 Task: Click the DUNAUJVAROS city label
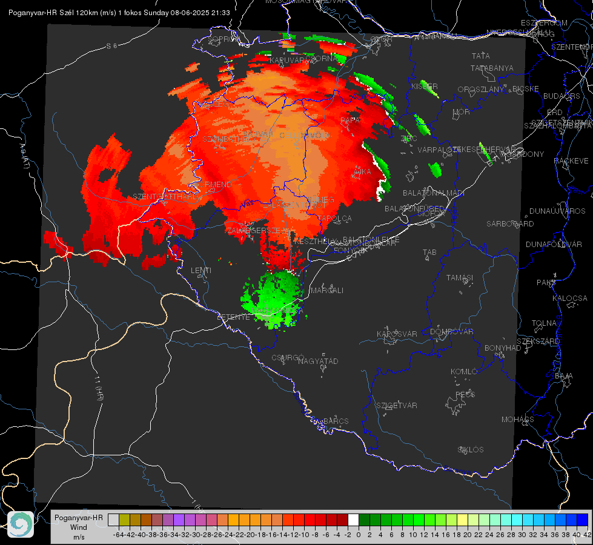557,211
